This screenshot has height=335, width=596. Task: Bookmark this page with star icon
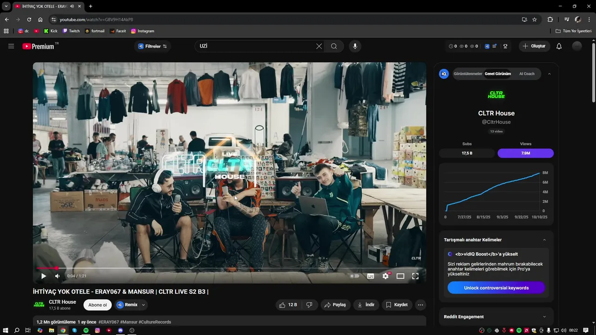(535, 20)
